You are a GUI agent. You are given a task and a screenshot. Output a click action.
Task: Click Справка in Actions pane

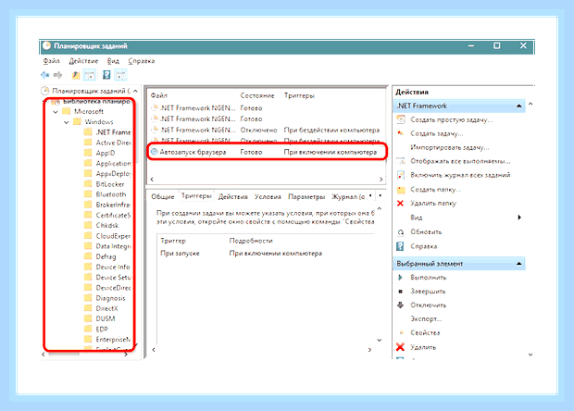click(423, 246)
